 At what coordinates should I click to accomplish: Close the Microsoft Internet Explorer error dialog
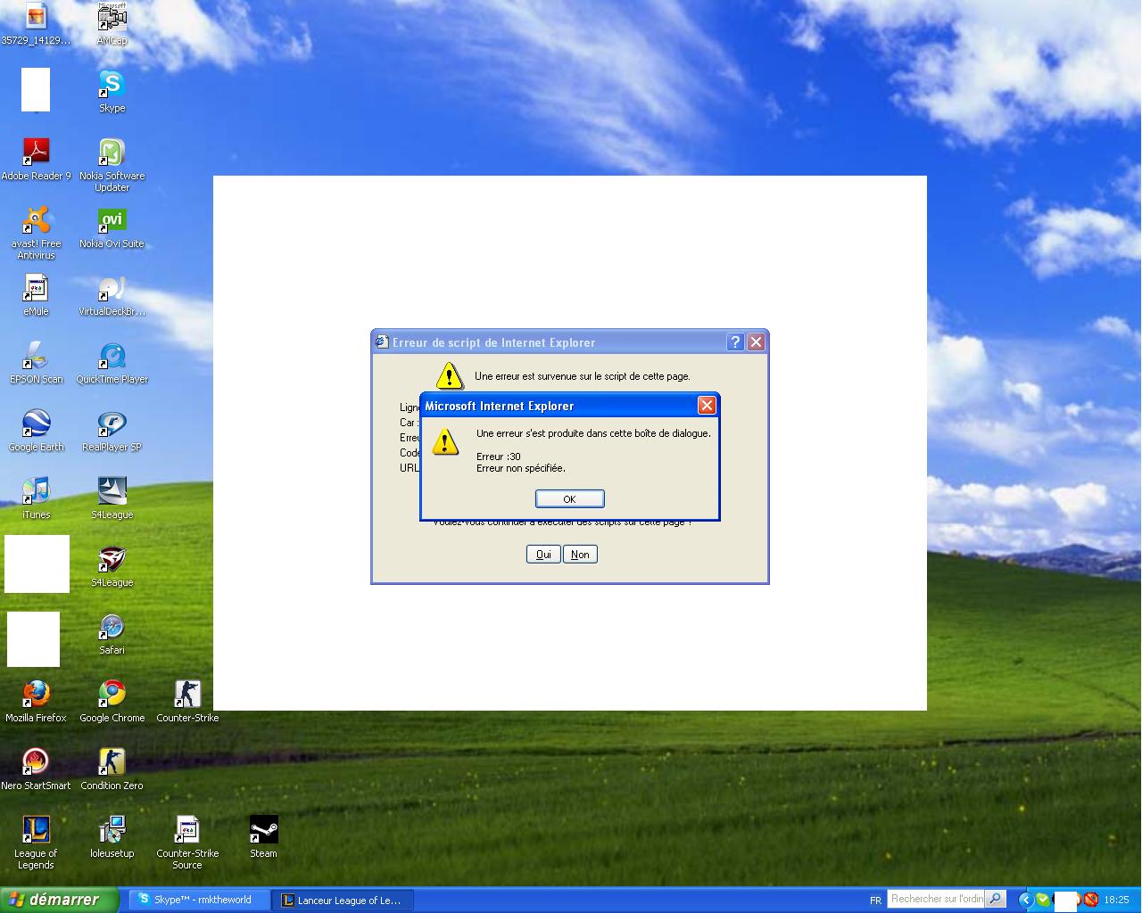[707, 406]
